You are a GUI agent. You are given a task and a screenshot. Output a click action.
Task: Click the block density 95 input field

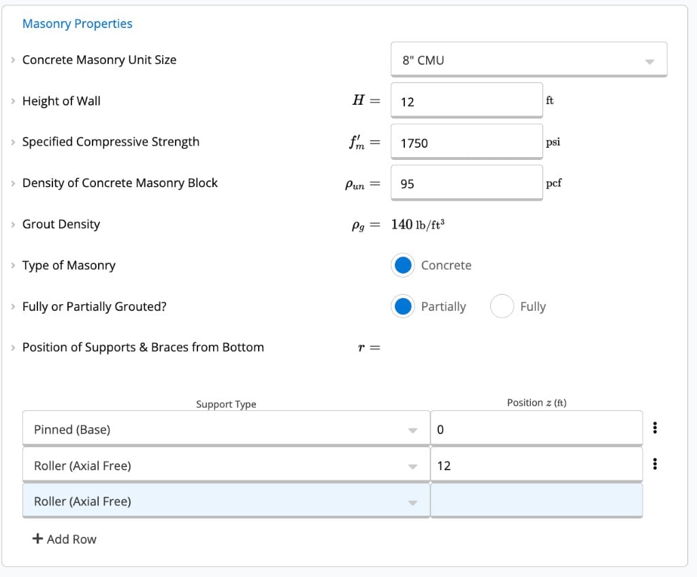[467, 183]
